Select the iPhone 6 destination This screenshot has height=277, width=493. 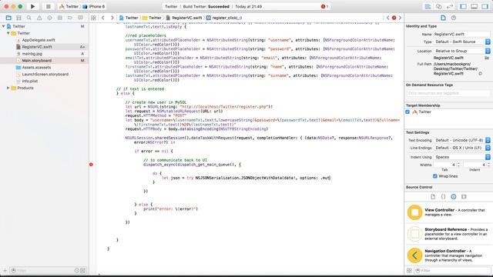tap(94, 6)
